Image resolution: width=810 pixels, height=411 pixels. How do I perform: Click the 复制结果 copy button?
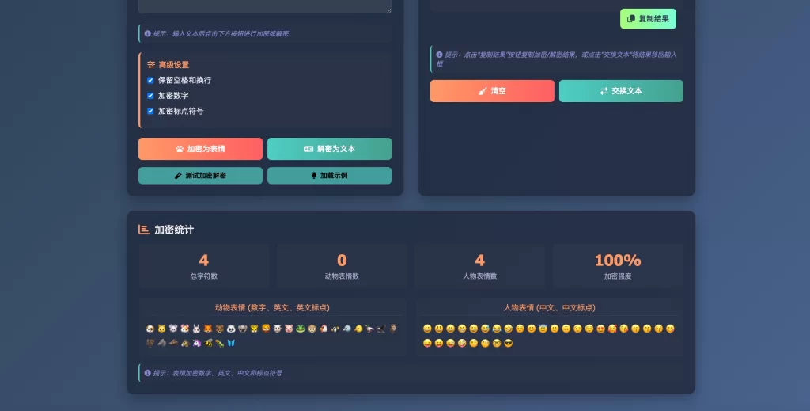click(x=648, y=19)
